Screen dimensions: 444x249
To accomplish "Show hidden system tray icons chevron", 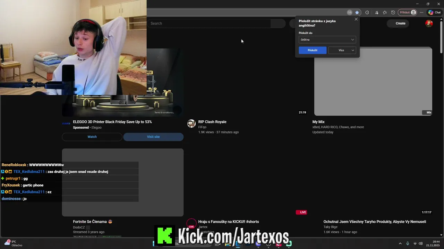I will click(x=400, y=243).
